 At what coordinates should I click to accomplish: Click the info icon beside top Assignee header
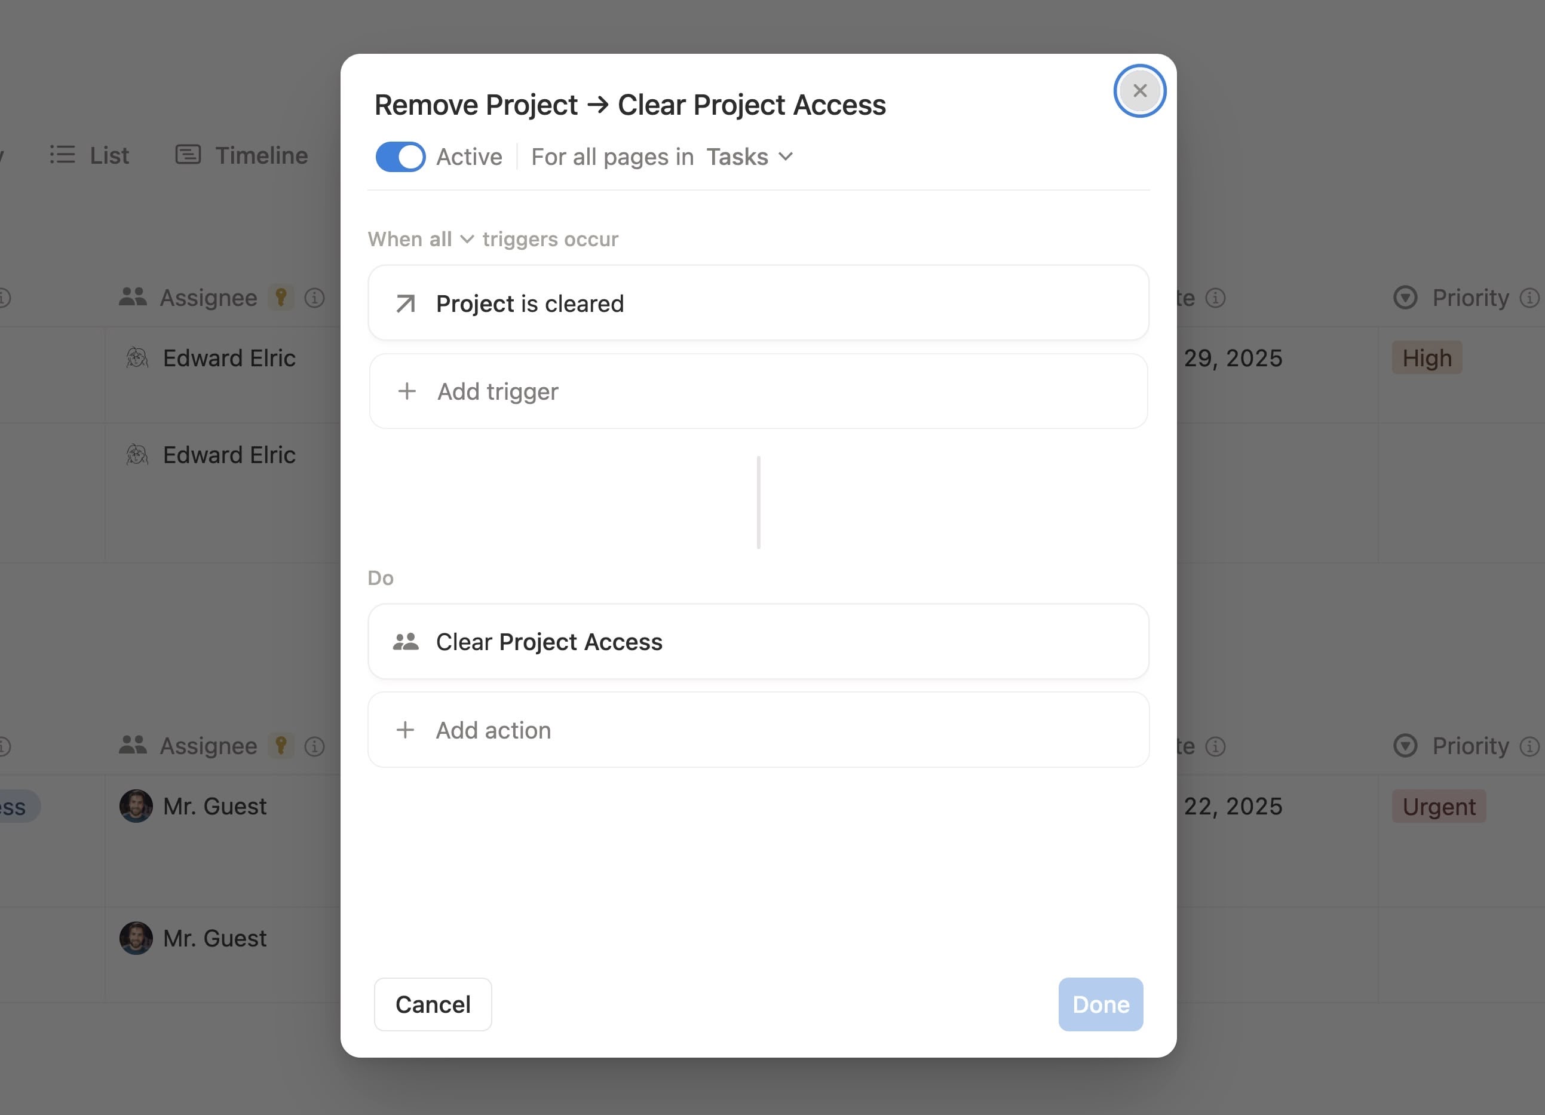pyautogui.click(x=314, y=298)
